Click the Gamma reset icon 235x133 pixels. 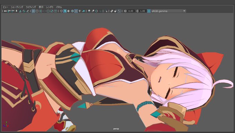[x=137, y=11]
